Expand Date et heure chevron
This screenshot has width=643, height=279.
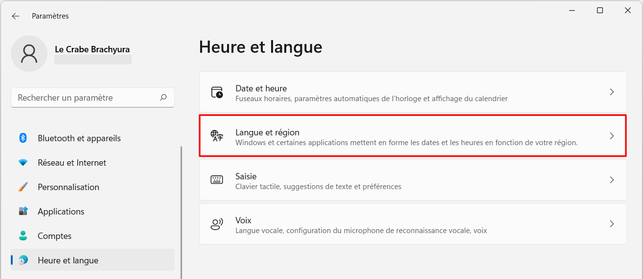click(x=612, y=92)
